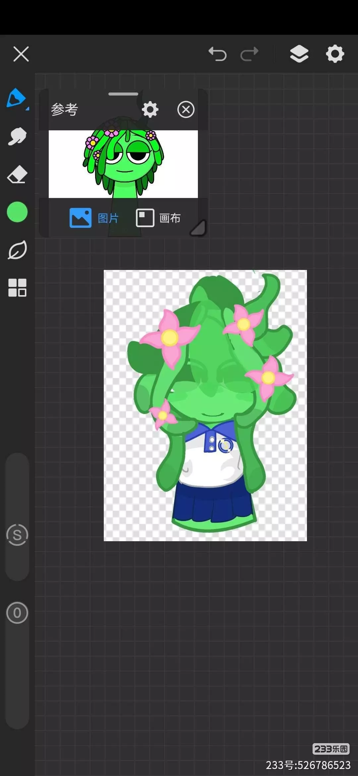The width and height of the screenshot is (358, 776).
Task: Undo the last stroke
Action: [217, 54]
